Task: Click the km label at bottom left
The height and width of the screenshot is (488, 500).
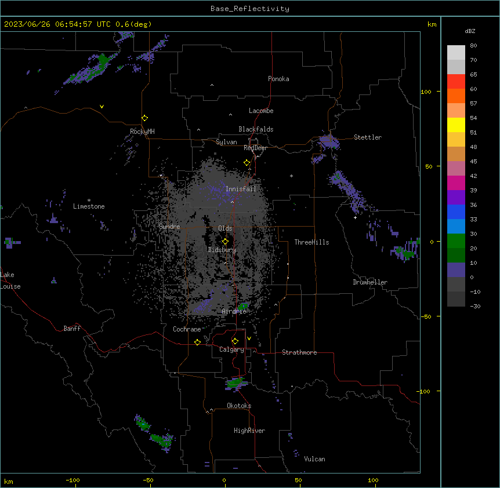Action: click(9, 481)
